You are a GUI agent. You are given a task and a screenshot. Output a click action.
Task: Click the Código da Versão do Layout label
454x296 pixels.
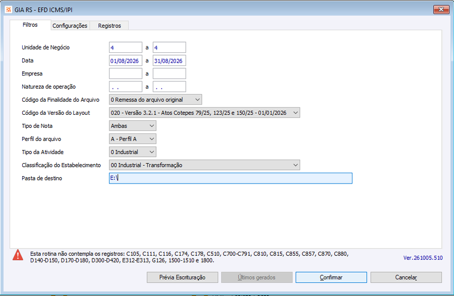coord(56,113)
